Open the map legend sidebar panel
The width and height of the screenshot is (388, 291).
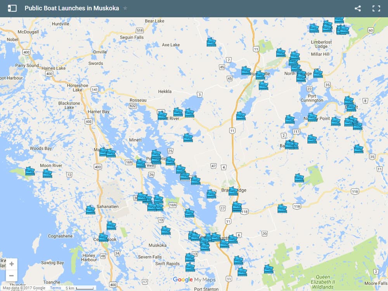click(x=12, y=8)
